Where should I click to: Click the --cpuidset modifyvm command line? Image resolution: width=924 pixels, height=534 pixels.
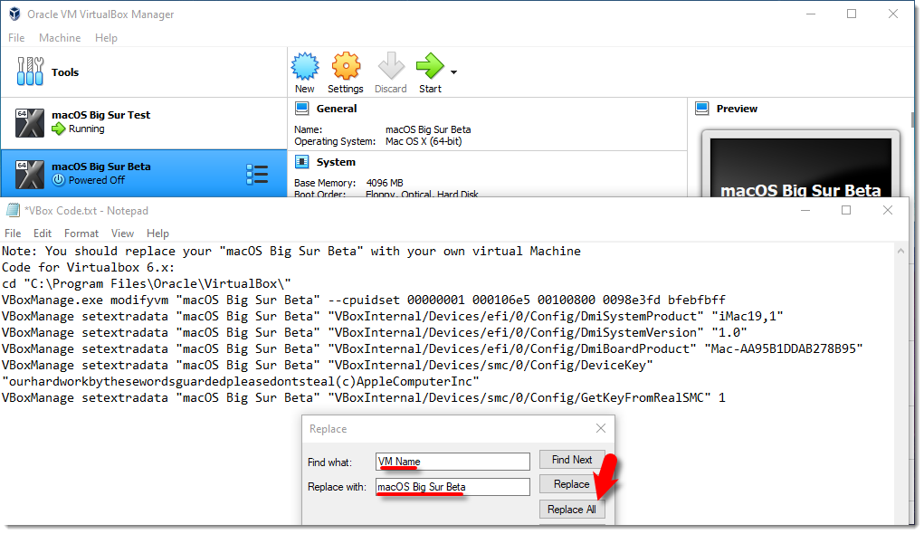[363, 300]
